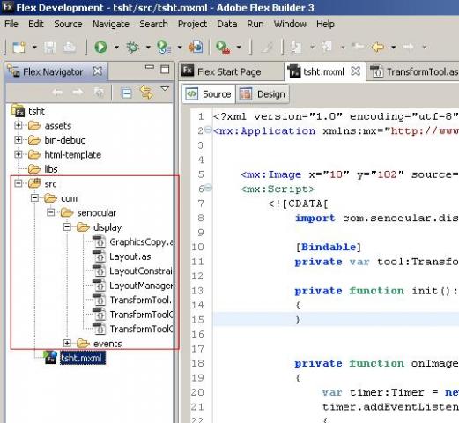459x423 pixels.
Task: Open the Back history dropdown arrow
Action: [393, 47]
